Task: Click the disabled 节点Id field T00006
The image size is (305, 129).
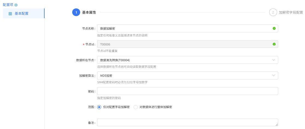Action: pyautogui.click(x=187, y=44)
